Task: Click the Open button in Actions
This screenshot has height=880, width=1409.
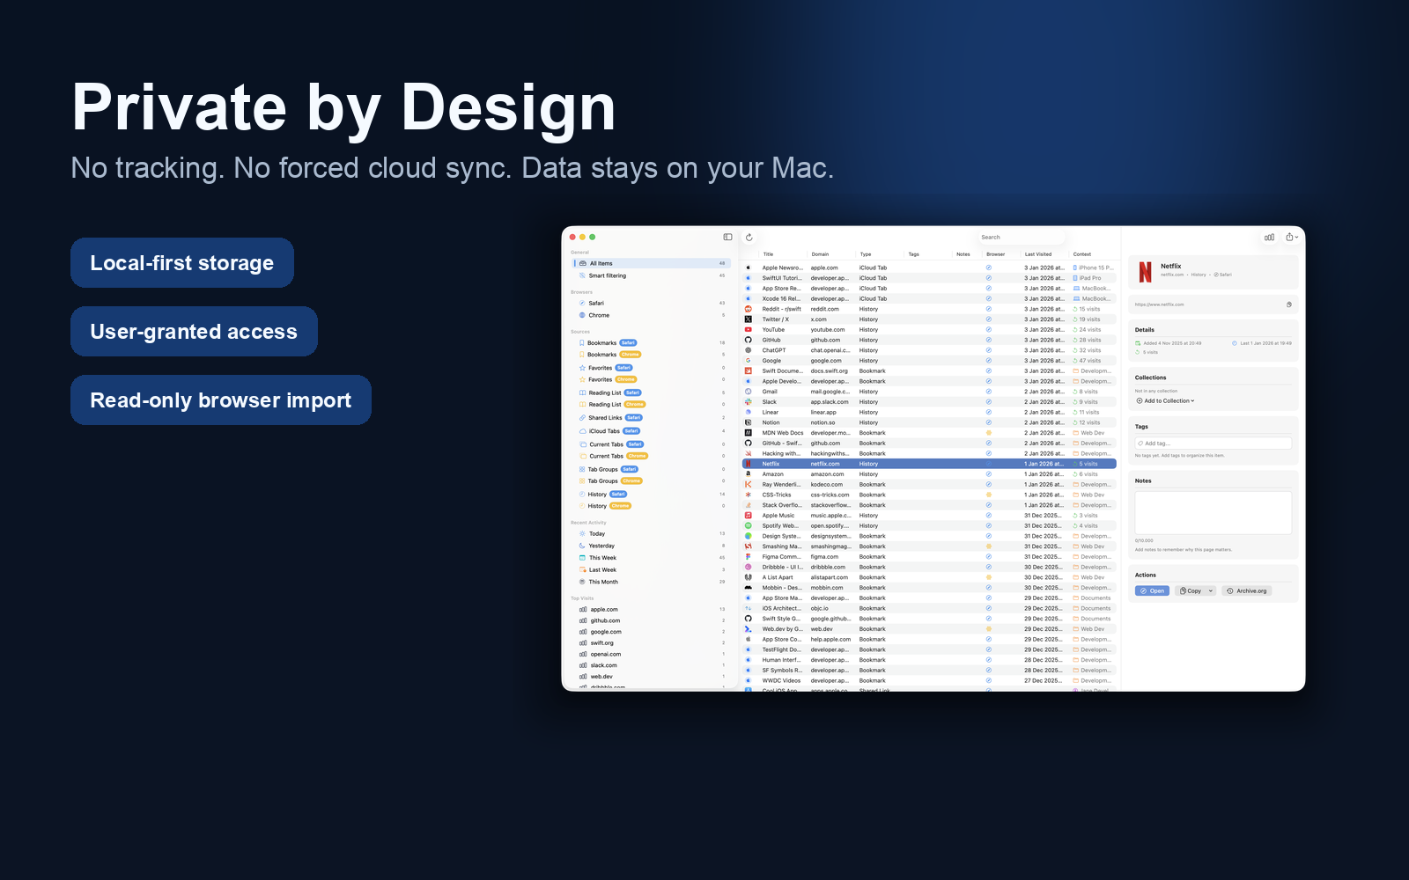Action: [x=1152, y=590]
